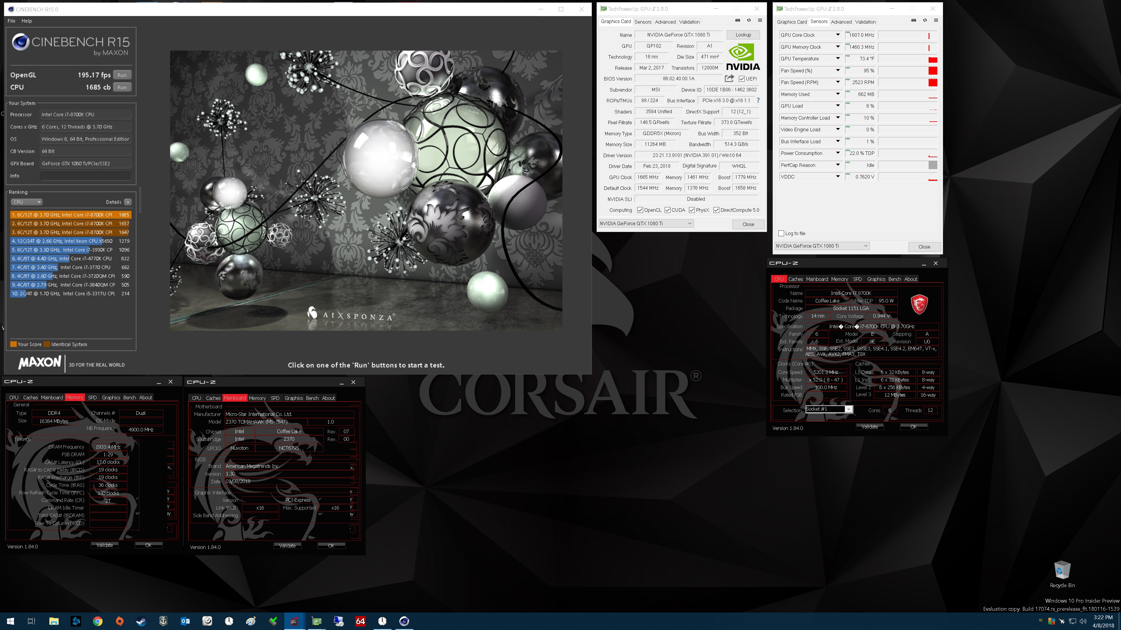Click the camera icon in GPU-Z Sensors window
The width and height of the screenshot is (1121, 630).
click(x=913, y=20)
